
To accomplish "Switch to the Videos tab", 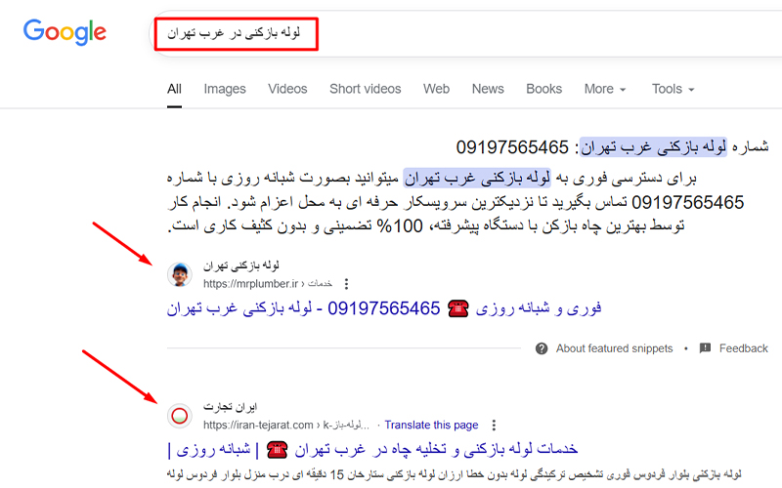I will pyautogui.click(x=287, y=89).
